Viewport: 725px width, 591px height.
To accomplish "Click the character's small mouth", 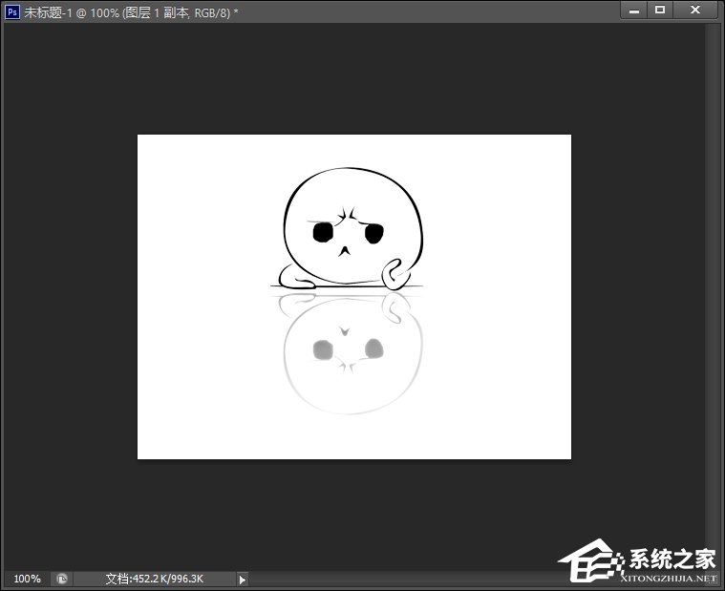I will click(x=345, y=252).
